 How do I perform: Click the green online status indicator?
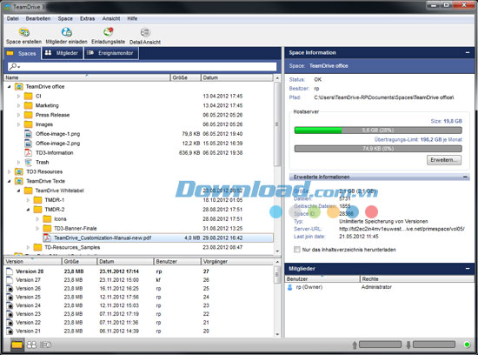click(467, 345)
